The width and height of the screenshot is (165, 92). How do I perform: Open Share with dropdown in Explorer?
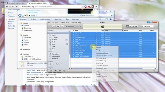[59, 19]
